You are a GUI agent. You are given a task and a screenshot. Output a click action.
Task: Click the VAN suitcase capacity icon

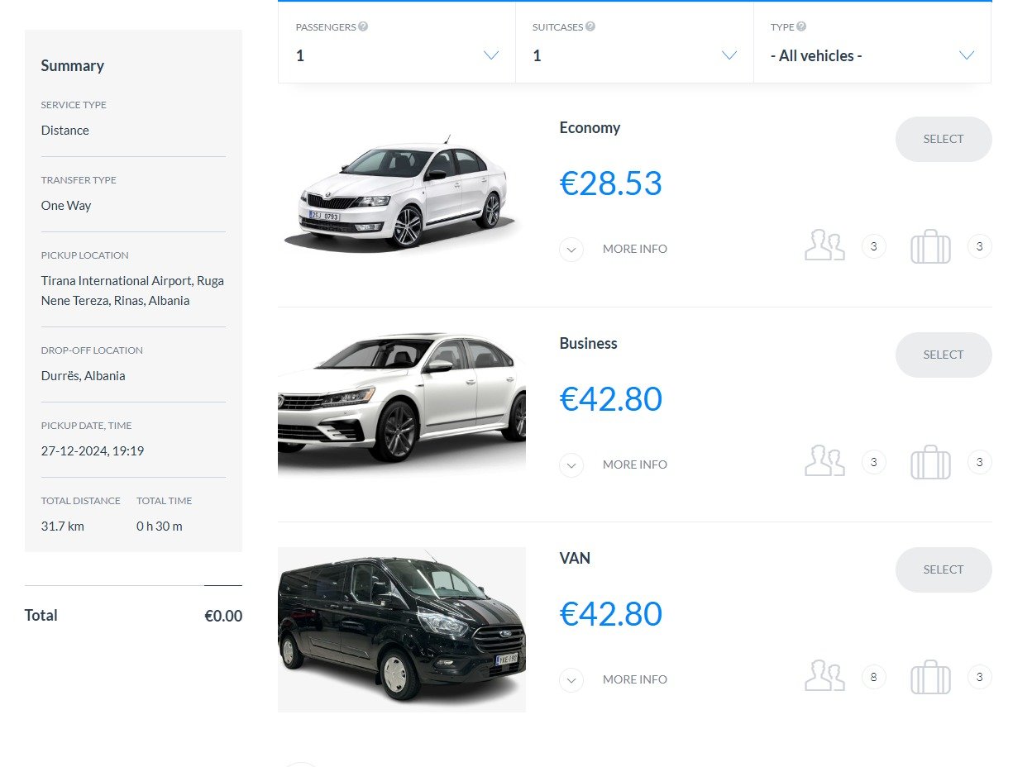[930, 678]
